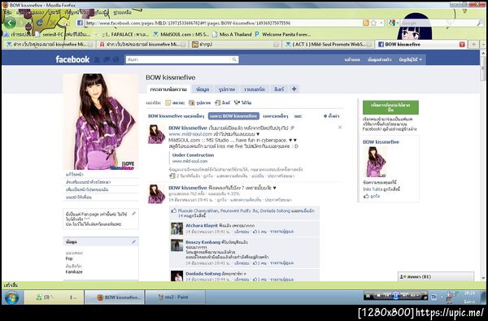
Task: Add a new page tab with plus
Action: pyautogui.click(x=294, y=89)
